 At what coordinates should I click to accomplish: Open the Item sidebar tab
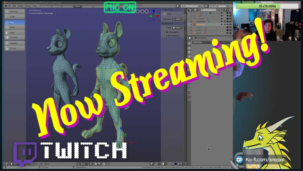tap(185, 11)
